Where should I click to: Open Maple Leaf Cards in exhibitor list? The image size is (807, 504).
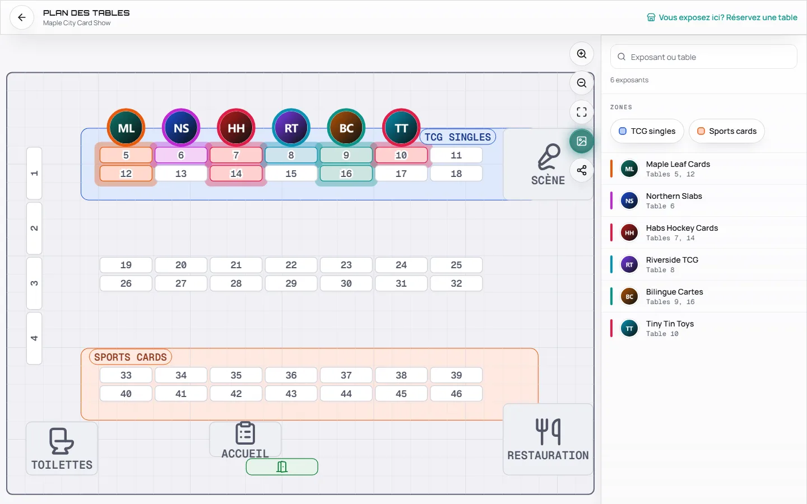click(x=704, y=169)
